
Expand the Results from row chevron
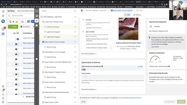click(23, 97)
